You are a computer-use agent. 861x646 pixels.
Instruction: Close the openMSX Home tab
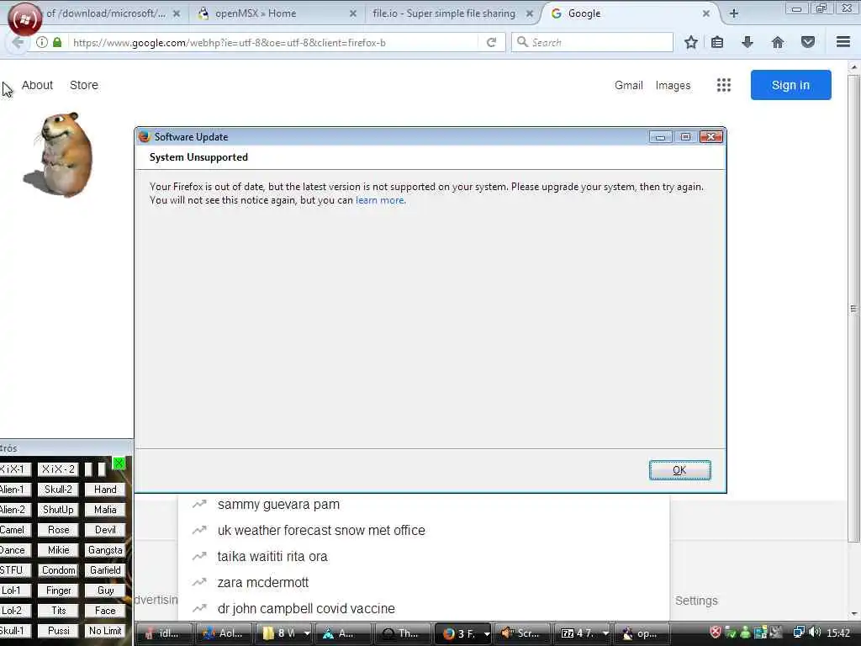tap(353, 13)
